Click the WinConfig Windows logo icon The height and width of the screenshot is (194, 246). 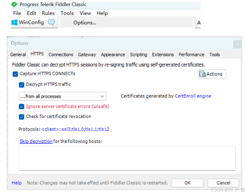tap(14, 22)
